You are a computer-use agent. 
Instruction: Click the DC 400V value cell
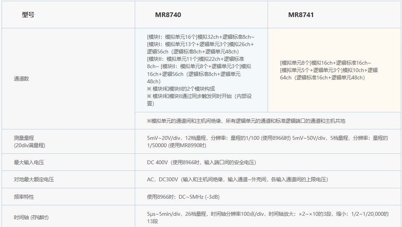click(x=201, y=162)
